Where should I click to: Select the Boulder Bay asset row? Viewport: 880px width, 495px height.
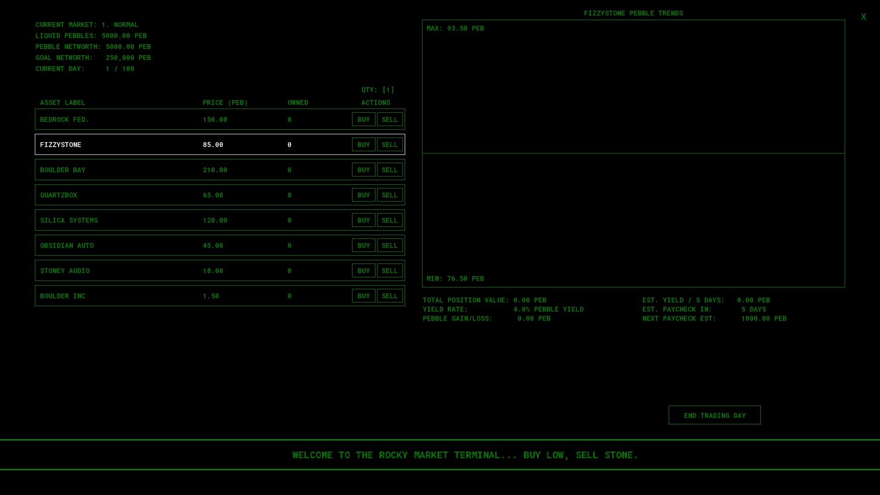point(220,170)
